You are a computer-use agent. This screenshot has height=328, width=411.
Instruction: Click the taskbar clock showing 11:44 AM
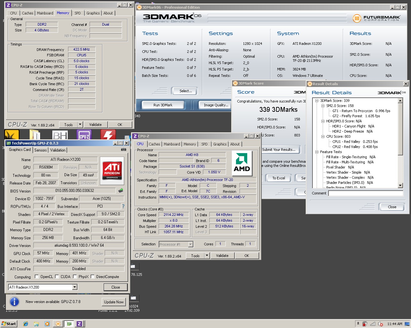pyautogui.click(x=395, y=324)
